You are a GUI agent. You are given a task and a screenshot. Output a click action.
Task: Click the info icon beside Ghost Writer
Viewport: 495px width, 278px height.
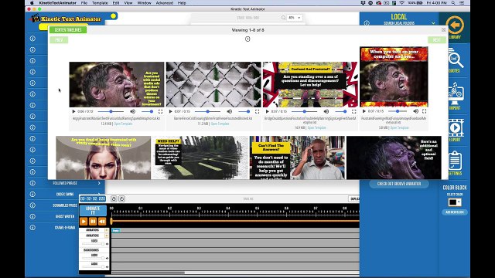(32, 216)
